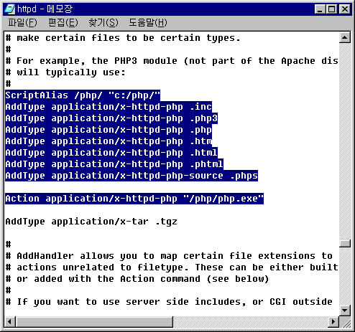Click the AddType .phps source line
Viewport: 355px width, 332px height.
(x=132, y=176)
